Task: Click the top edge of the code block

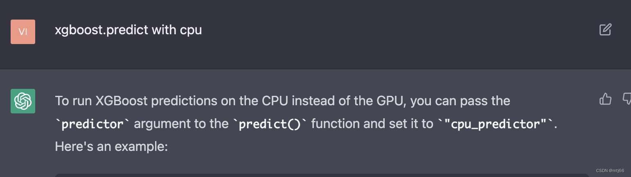Action: coord(322,175)
